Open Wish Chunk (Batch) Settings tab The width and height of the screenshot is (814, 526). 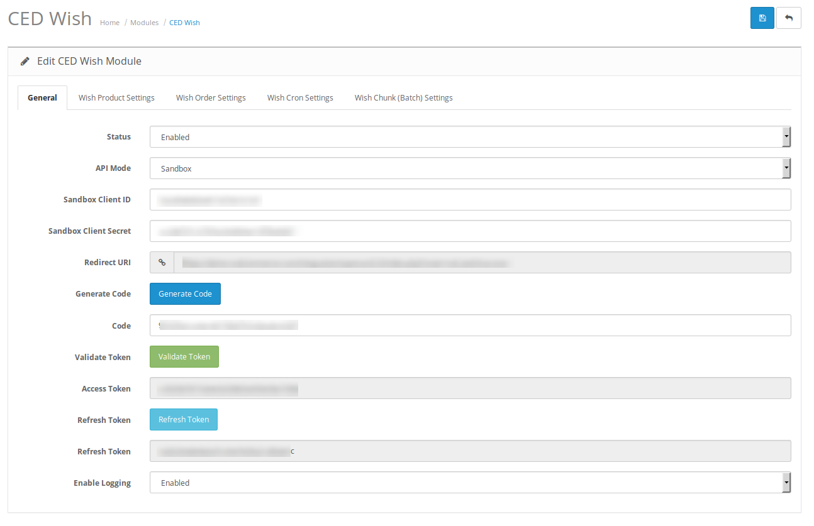pos(403,98)
